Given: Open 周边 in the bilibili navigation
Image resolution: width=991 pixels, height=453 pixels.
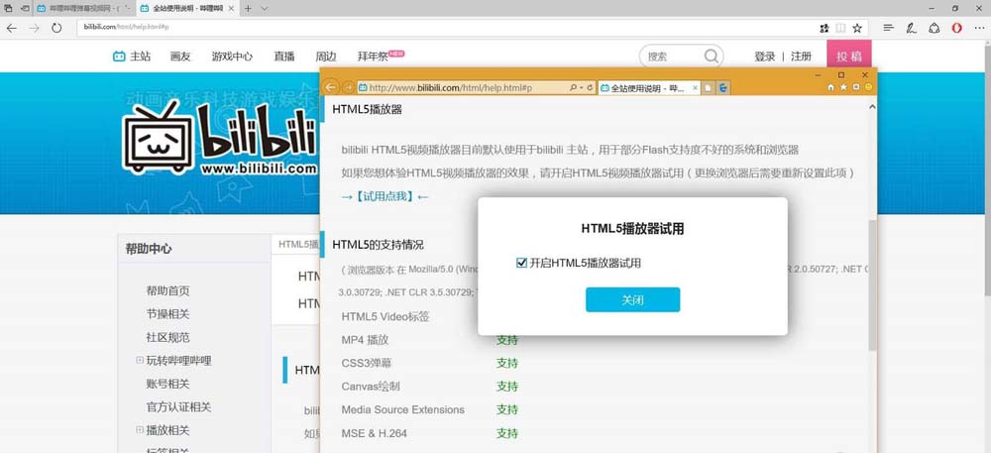Looking at the screenshot, I should click(x=325, y=57).
